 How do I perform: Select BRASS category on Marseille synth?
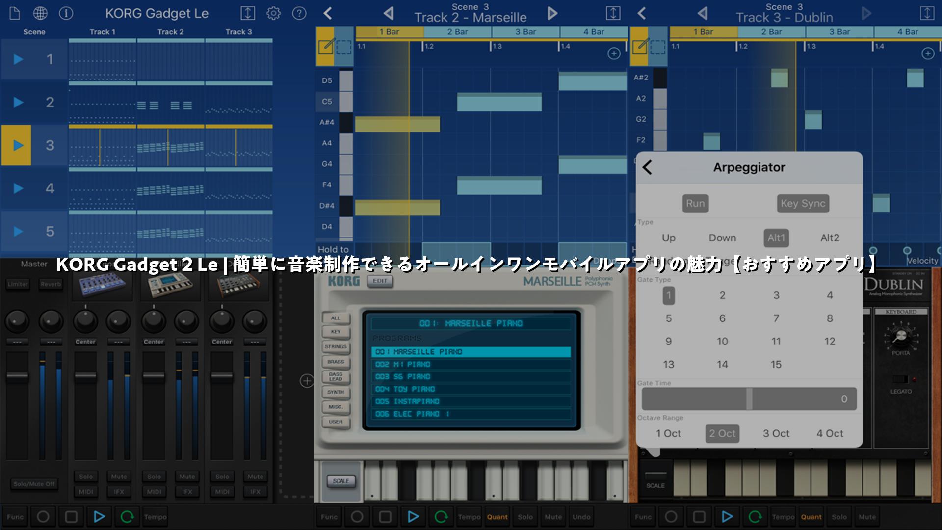pos(336,362)
